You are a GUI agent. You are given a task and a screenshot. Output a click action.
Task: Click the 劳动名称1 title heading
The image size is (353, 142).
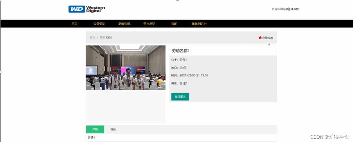click(181, 51)
